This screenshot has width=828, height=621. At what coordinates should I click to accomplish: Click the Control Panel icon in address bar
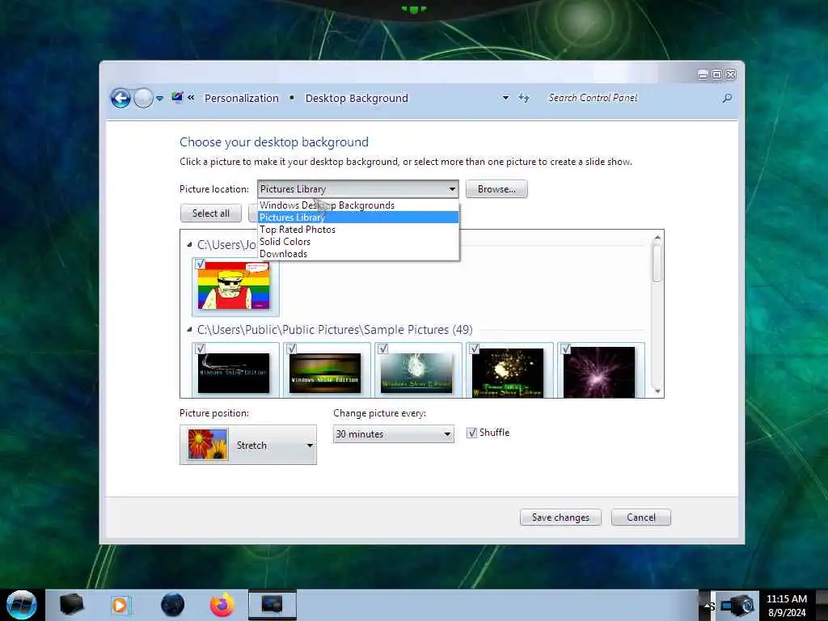[177, 97]
